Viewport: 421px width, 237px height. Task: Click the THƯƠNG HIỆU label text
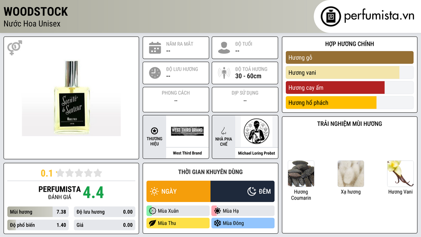pyautogui.click(x=155, y=142)
